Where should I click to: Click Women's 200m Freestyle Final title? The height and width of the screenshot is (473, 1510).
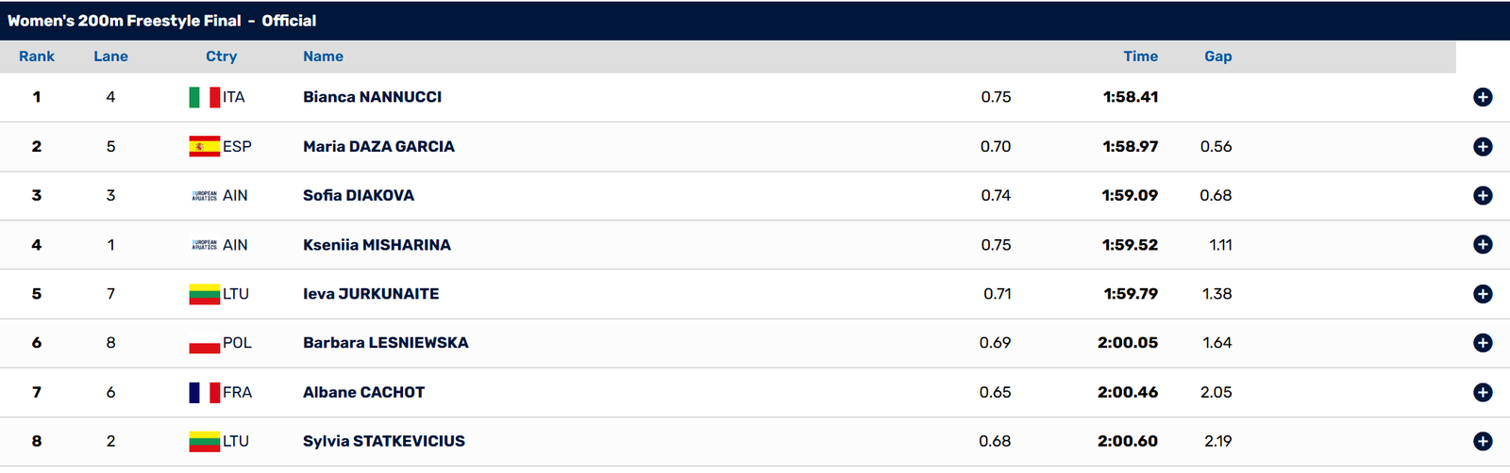click(125, 21)
